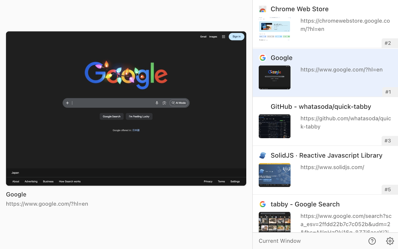
Task: Open the Privacy link in the footer
Action: [x=208, y=181]
